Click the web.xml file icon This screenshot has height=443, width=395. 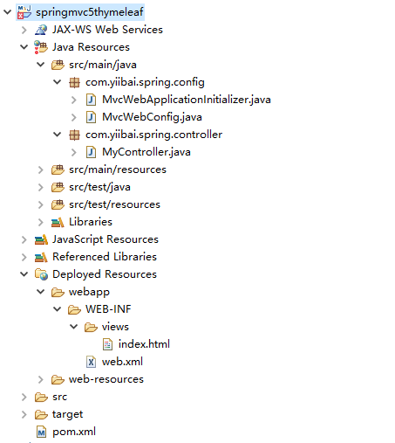91,362
